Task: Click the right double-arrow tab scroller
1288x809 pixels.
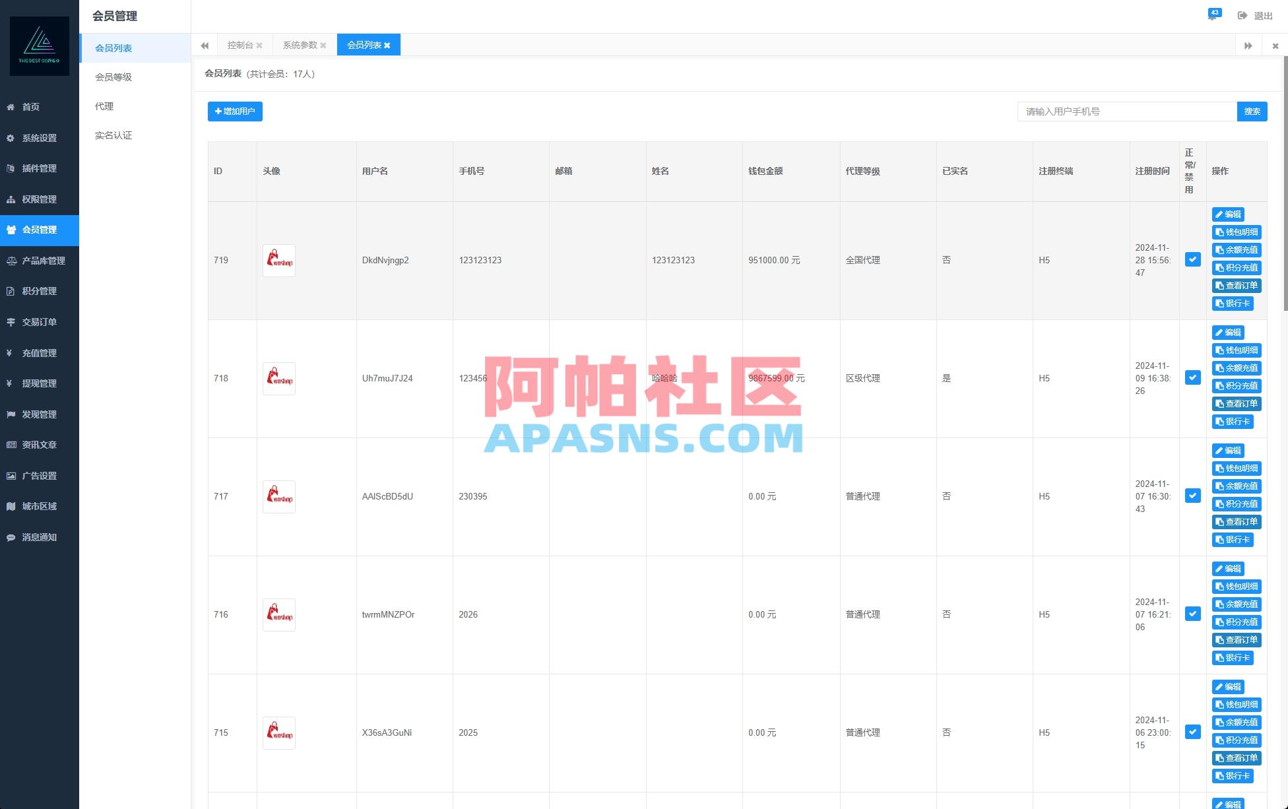Action: pyautogui.click(x=1248, y=45)
